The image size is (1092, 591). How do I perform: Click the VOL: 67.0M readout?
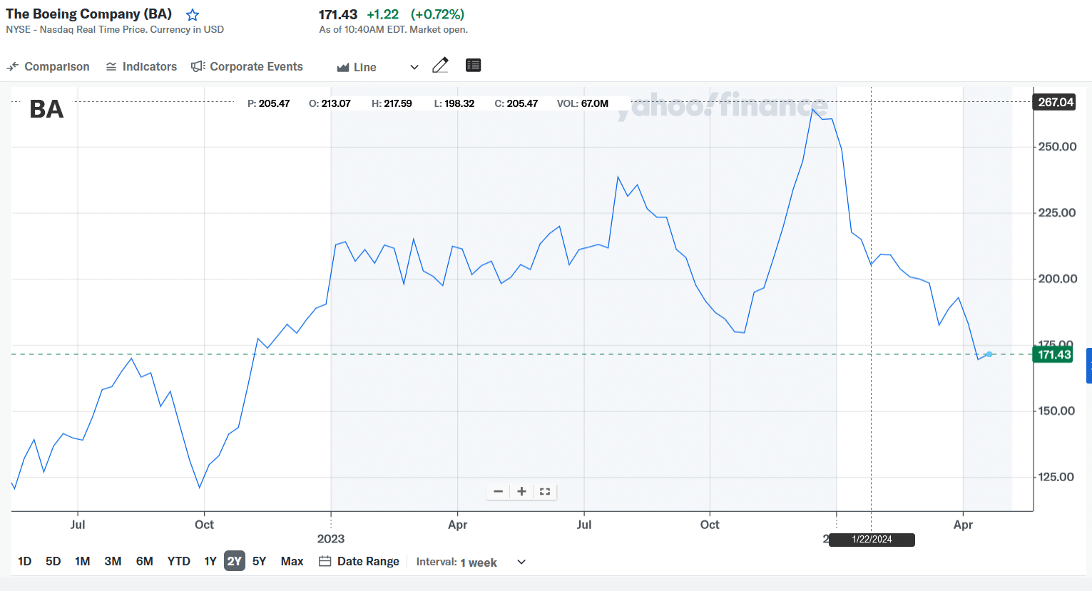coord(583,103)
